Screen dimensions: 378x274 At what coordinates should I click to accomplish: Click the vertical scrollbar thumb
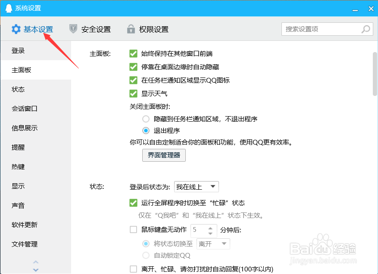coord(375,74)
